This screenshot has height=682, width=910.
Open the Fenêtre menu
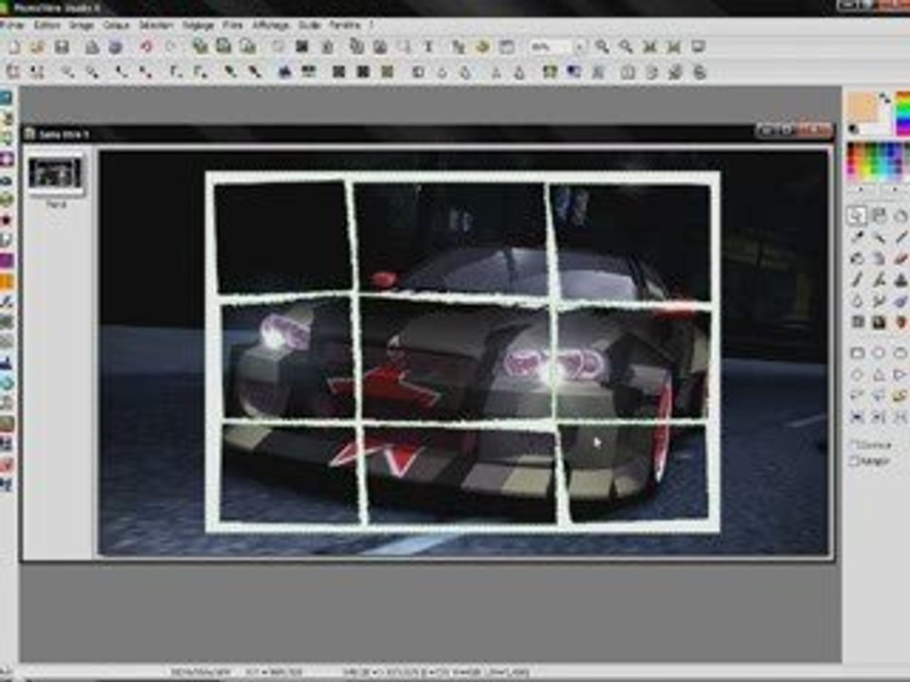[x=344, y=26]
